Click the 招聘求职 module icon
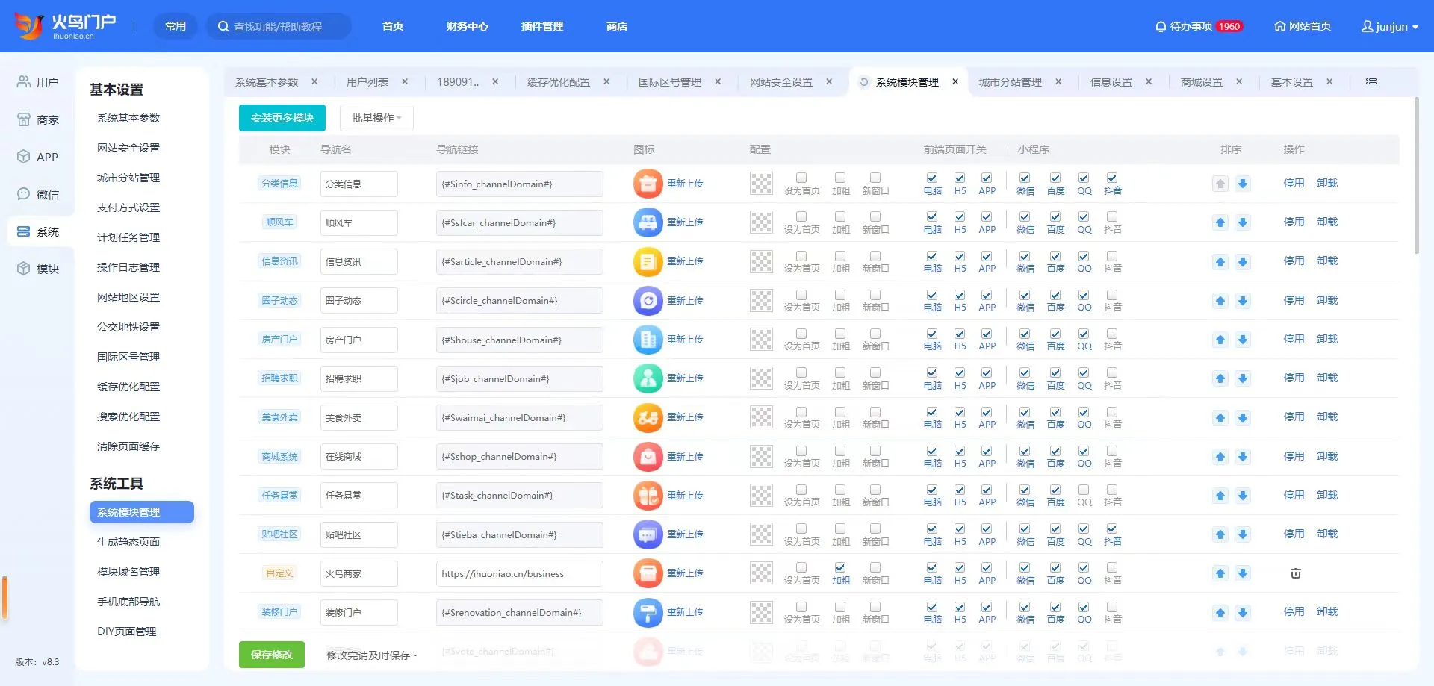 (x=648, y=378)
